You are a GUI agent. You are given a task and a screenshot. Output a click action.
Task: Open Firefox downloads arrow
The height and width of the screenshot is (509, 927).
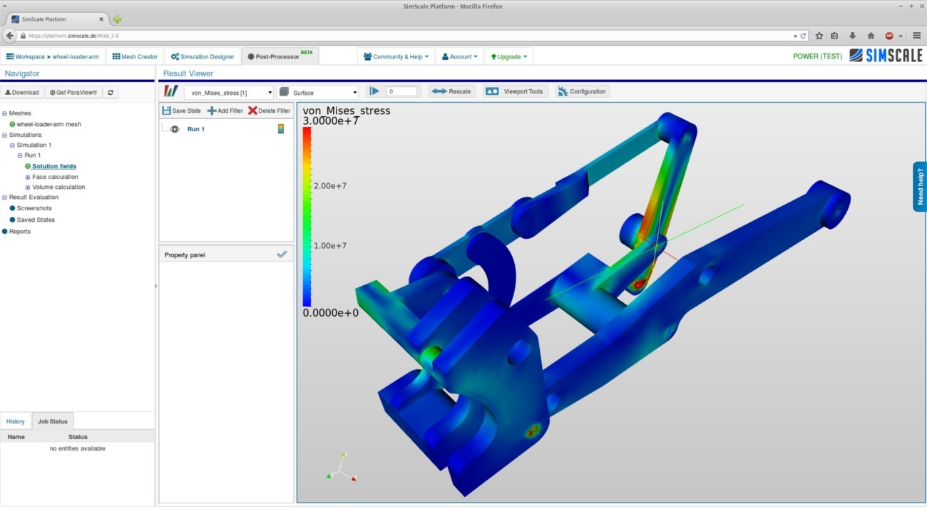[852, 36]
